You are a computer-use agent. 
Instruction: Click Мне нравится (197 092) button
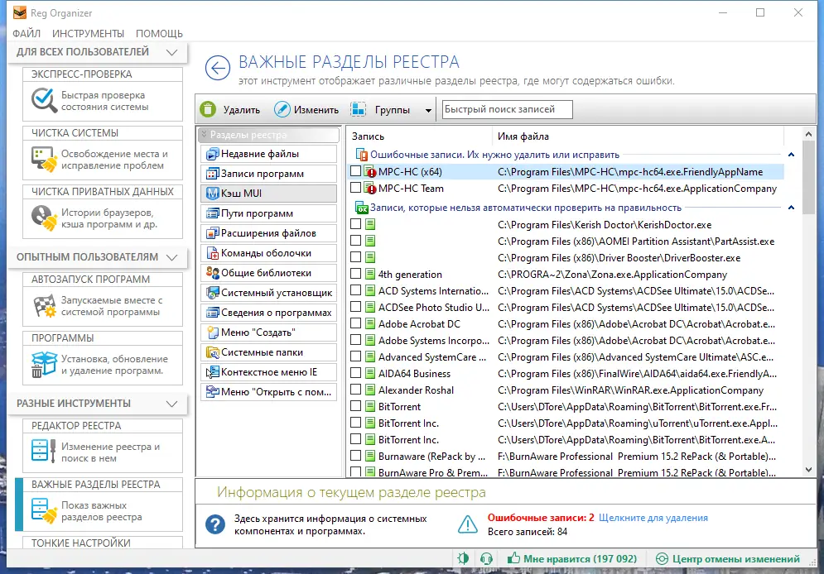571,559
